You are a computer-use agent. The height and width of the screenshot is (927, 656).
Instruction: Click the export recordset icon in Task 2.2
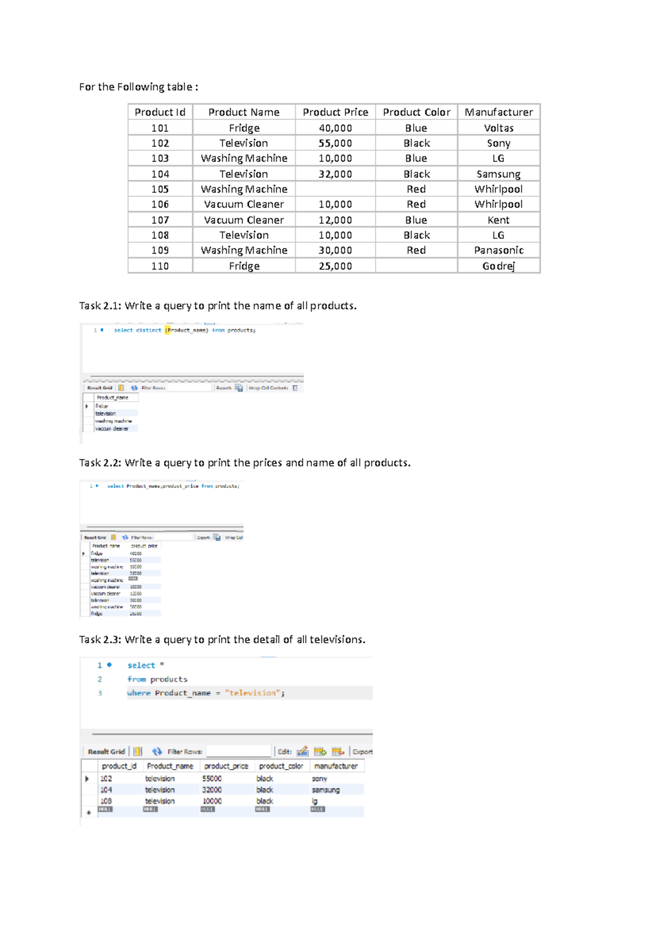pos(217,537)
